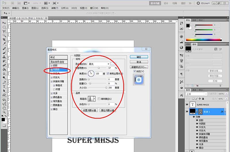Image resolution: width=230 pixels, height=152 pixels.
Task: Open the Character panel icon in dock
Action: (182, 95)
